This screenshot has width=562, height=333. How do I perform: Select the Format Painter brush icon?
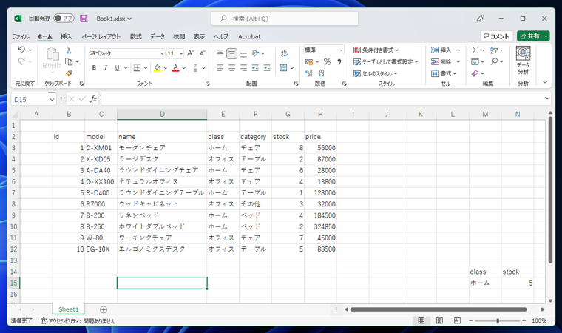click(69, 73)
